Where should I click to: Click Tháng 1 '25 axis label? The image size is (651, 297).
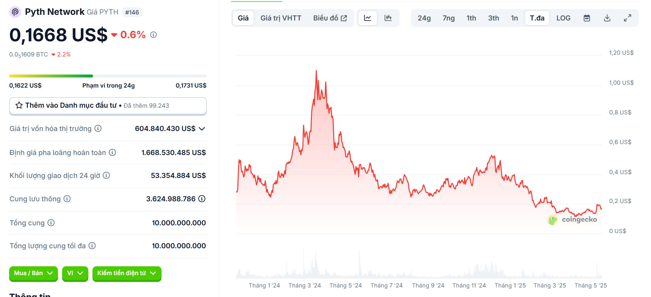point(510,285)
